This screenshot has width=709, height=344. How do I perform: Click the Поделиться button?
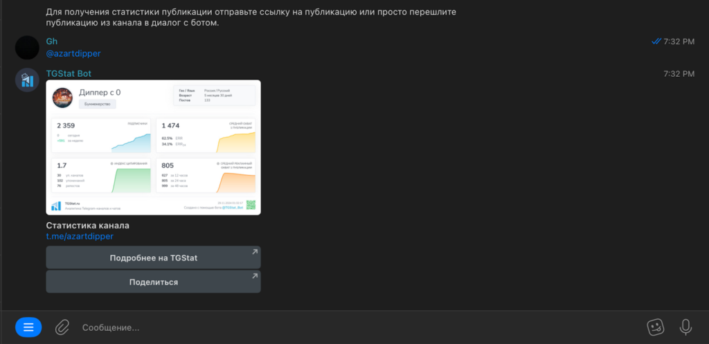point(153,282)
